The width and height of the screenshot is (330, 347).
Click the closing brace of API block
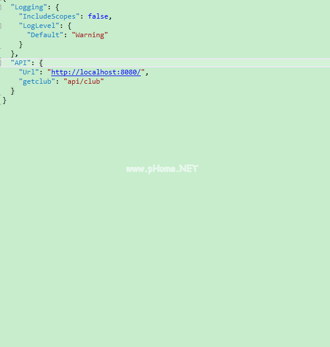(13, 91)
